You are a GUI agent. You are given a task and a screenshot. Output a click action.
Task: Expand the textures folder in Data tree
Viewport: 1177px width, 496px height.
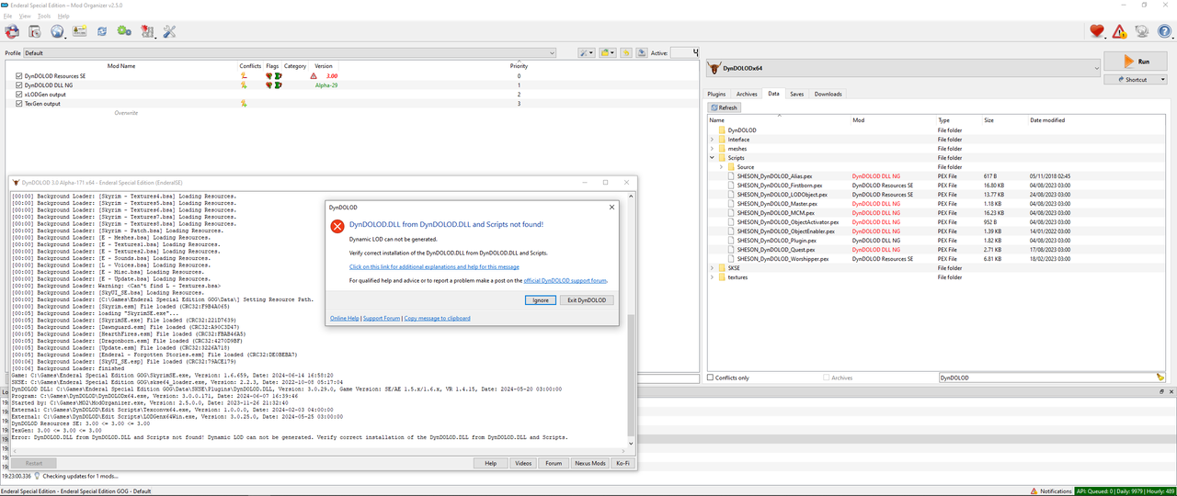712,277
